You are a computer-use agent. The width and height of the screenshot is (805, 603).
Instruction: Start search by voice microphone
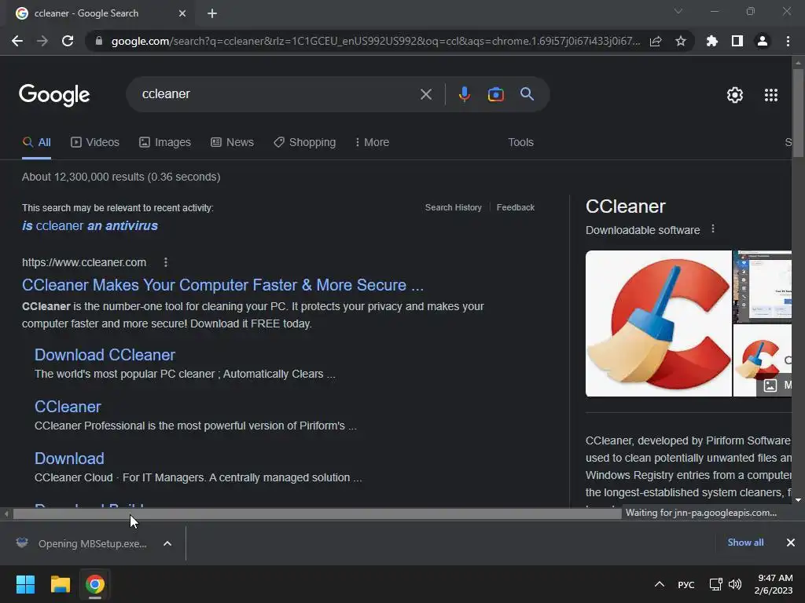coord(464,94)
